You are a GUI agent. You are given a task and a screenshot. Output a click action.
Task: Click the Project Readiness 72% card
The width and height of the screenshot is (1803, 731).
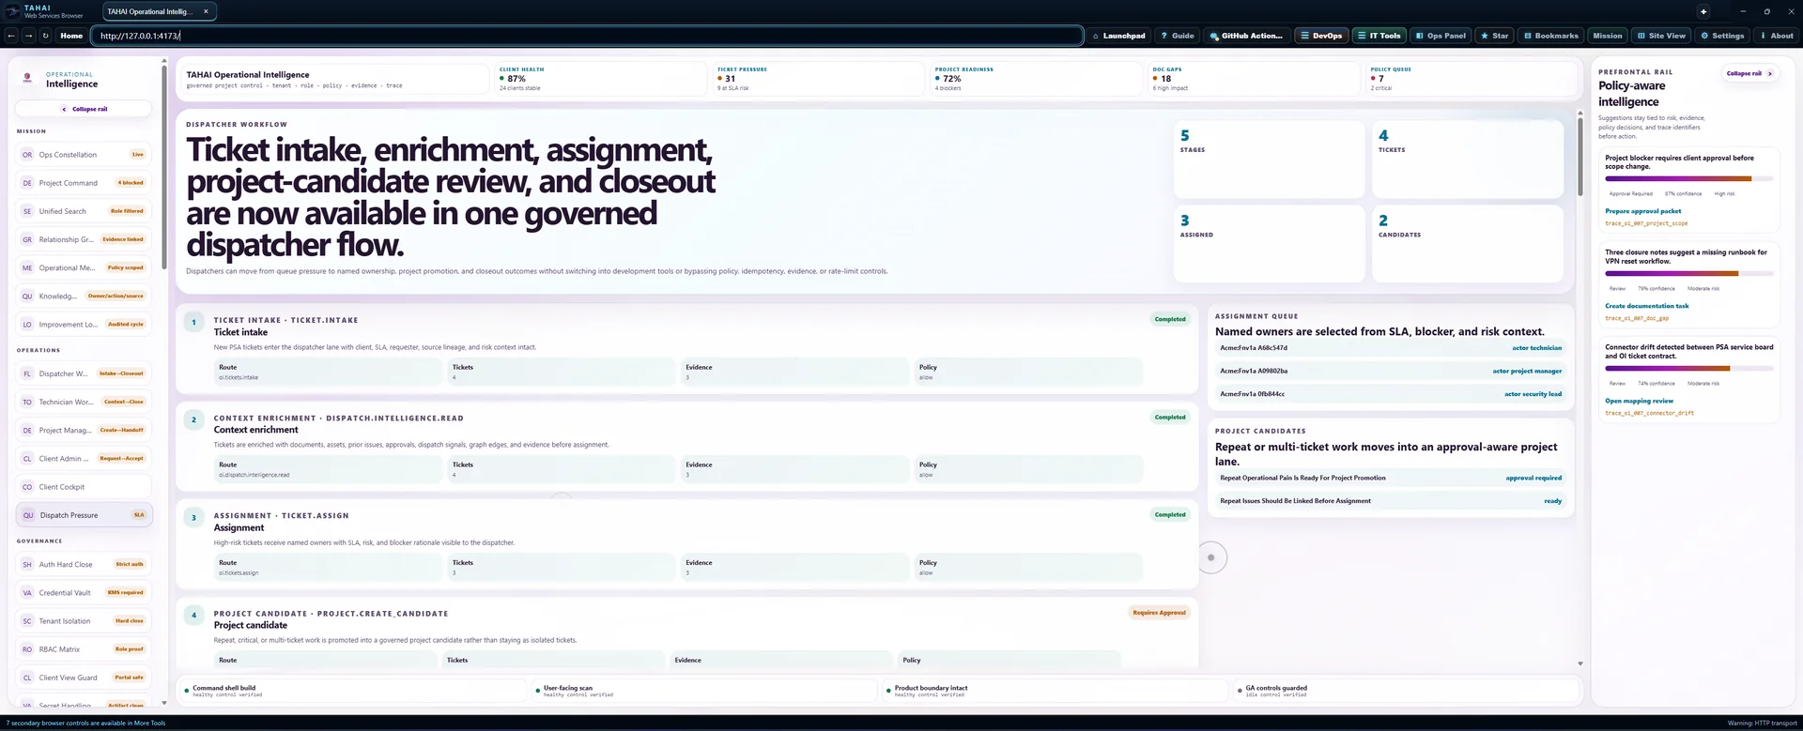1035,79
